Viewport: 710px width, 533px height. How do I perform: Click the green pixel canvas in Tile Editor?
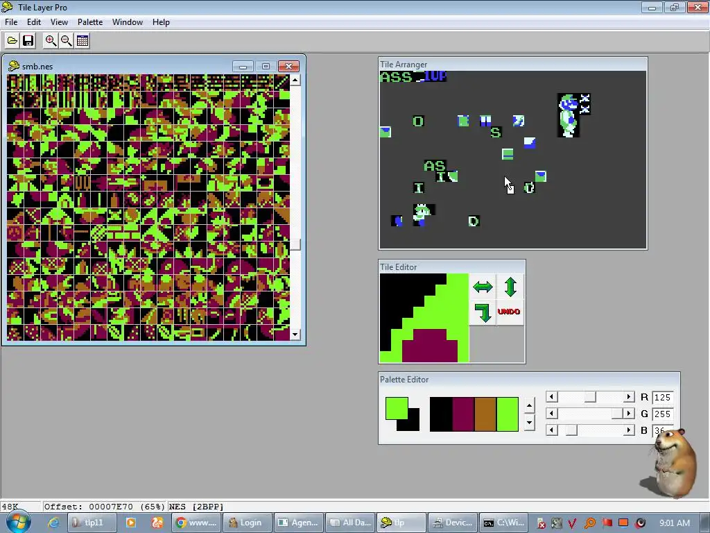pos(424,318)
